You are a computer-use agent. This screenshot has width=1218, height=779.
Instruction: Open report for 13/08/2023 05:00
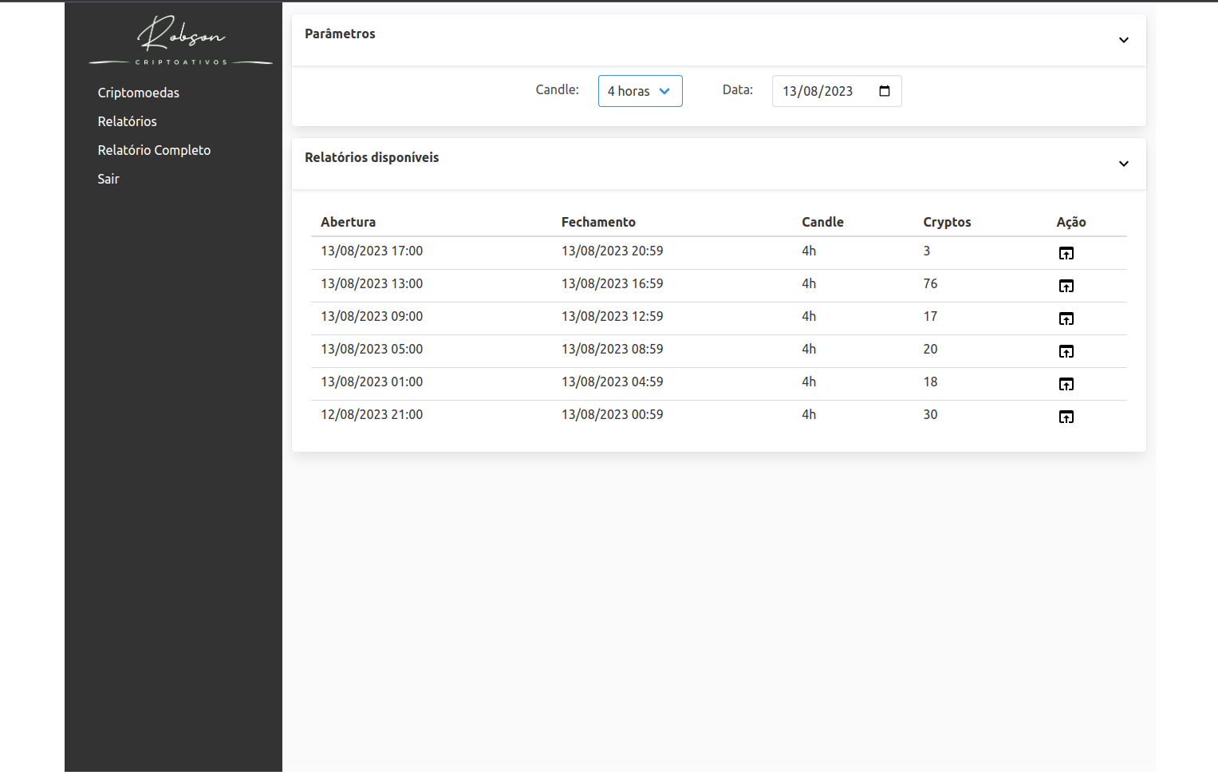1066,351
